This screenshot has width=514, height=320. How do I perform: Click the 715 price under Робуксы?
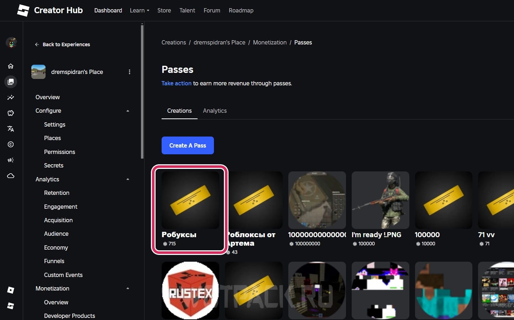click(169, 244)
